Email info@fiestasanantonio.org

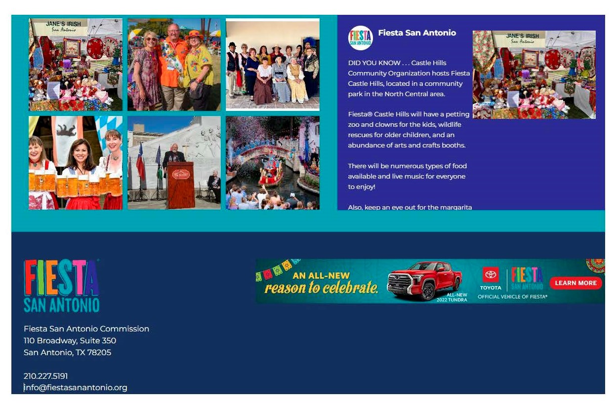click(76, 388)
